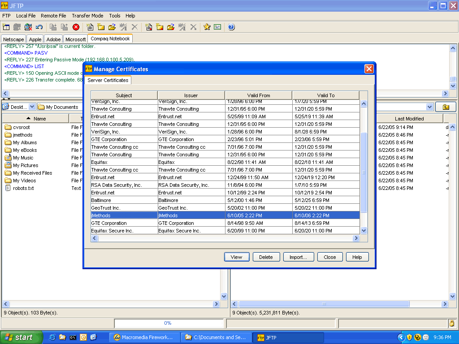The height and width of the screenshot is (344, 459).
Task: Click the greyed-out connect computers icon
Action: tap(17, 27)
